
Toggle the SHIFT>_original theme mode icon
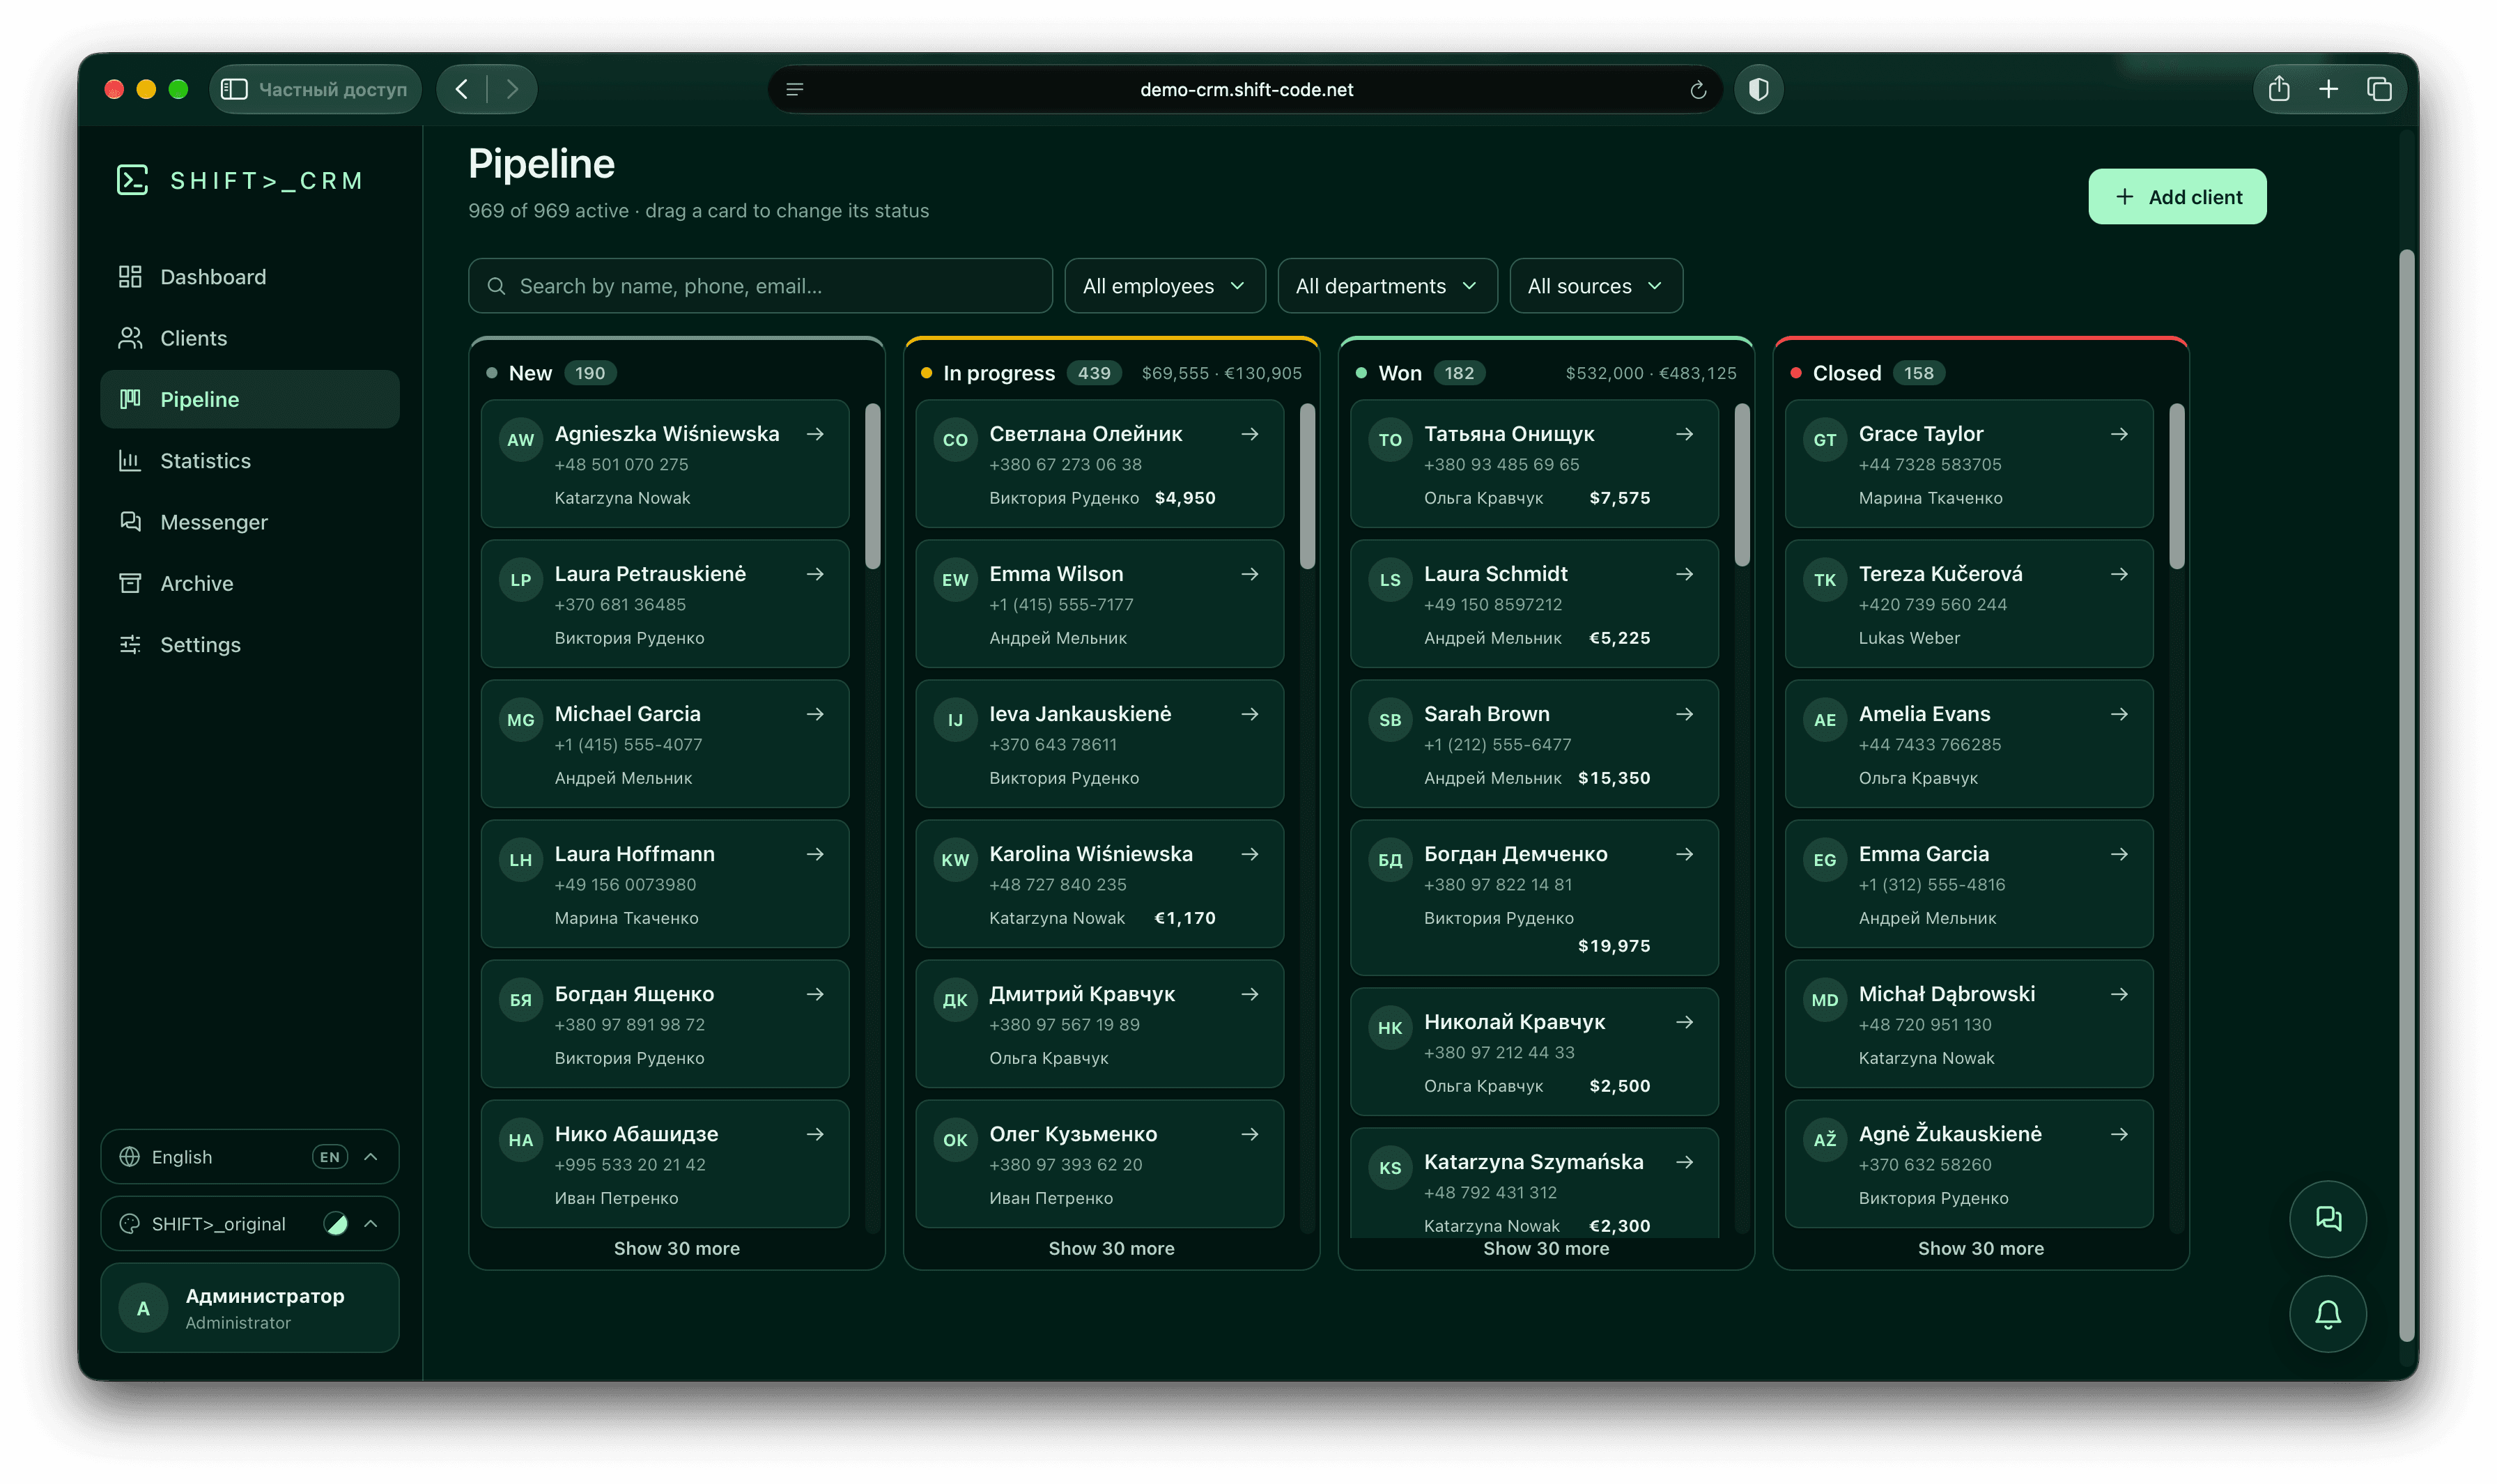click(x=336, y=1224)
